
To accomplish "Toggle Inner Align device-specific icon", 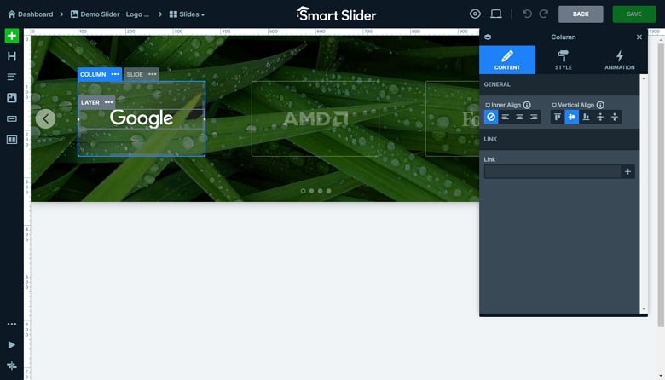I will [x=488, y=105].
